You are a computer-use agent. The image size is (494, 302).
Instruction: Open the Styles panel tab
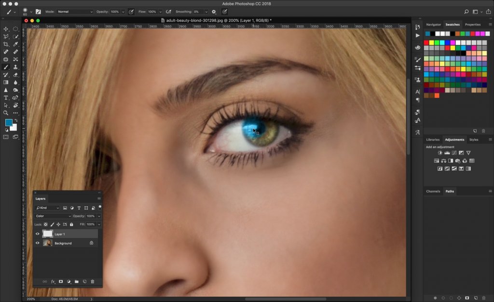point(473,139)
